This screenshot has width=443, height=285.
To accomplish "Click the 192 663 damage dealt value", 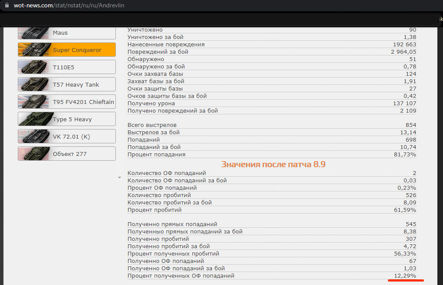I will pos(404,45).
